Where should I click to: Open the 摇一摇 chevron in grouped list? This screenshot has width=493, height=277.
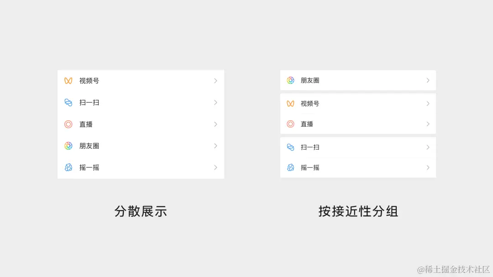coord(428,168)
